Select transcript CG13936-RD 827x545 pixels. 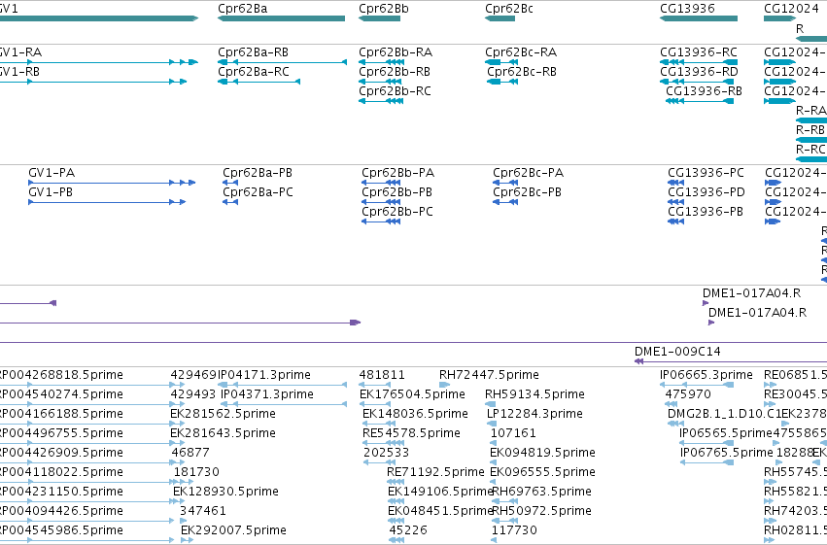(x=699, y=72)
